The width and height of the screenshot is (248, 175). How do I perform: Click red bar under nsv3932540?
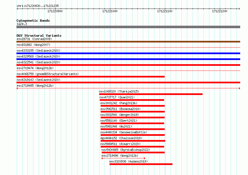point(133,117)
